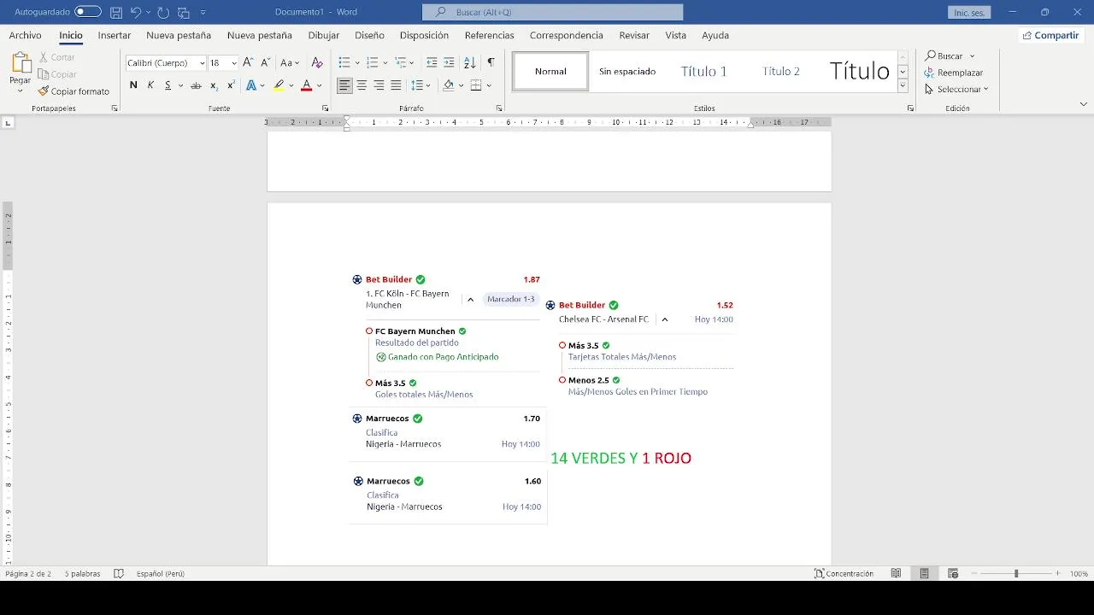Show paragraph marks and hidden symbols
The height and width of the screenshot is (615, 1094).
[x=491, y=62]
